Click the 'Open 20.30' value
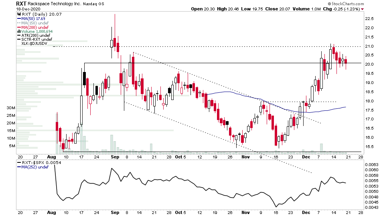The width and height of the screenshot is (385, 216). (203, 9)
